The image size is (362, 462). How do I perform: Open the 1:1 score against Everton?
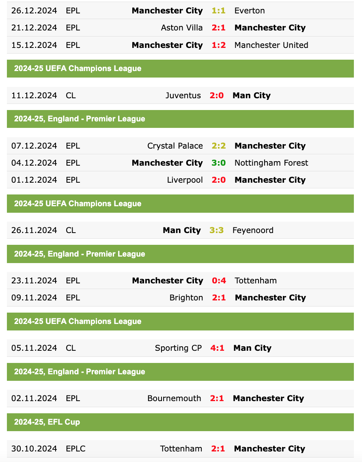point(219,11)
